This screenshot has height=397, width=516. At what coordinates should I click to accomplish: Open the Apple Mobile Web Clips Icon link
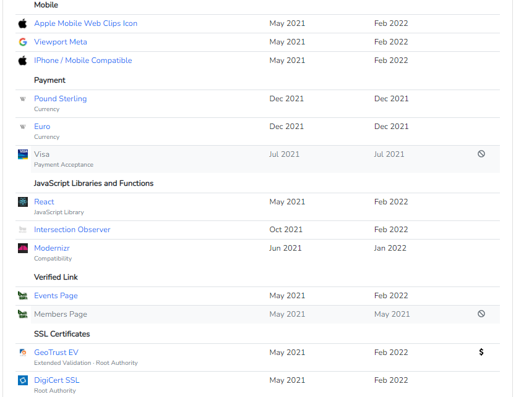pos(85,23)
